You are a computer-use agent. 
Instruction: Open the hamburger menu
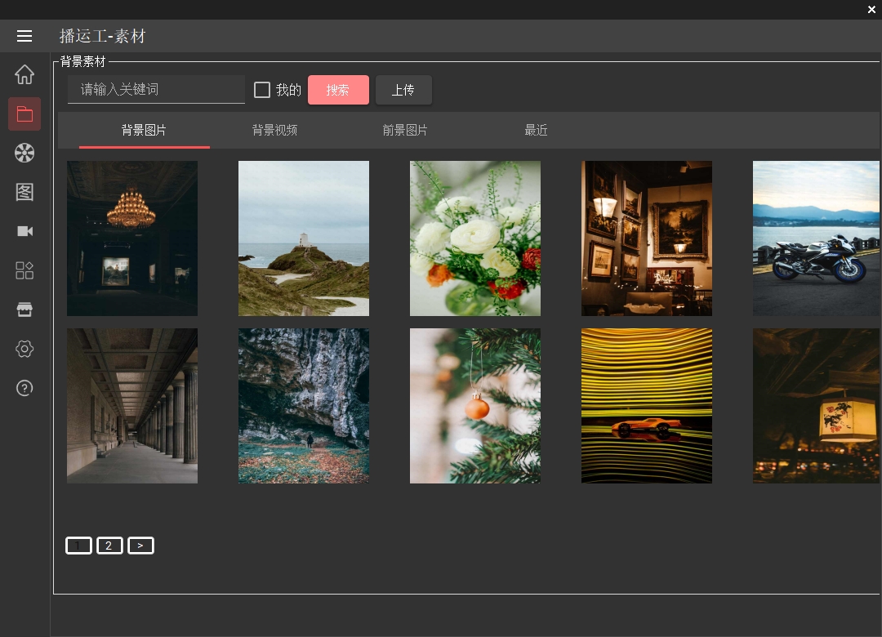click(x=24, y=36)
